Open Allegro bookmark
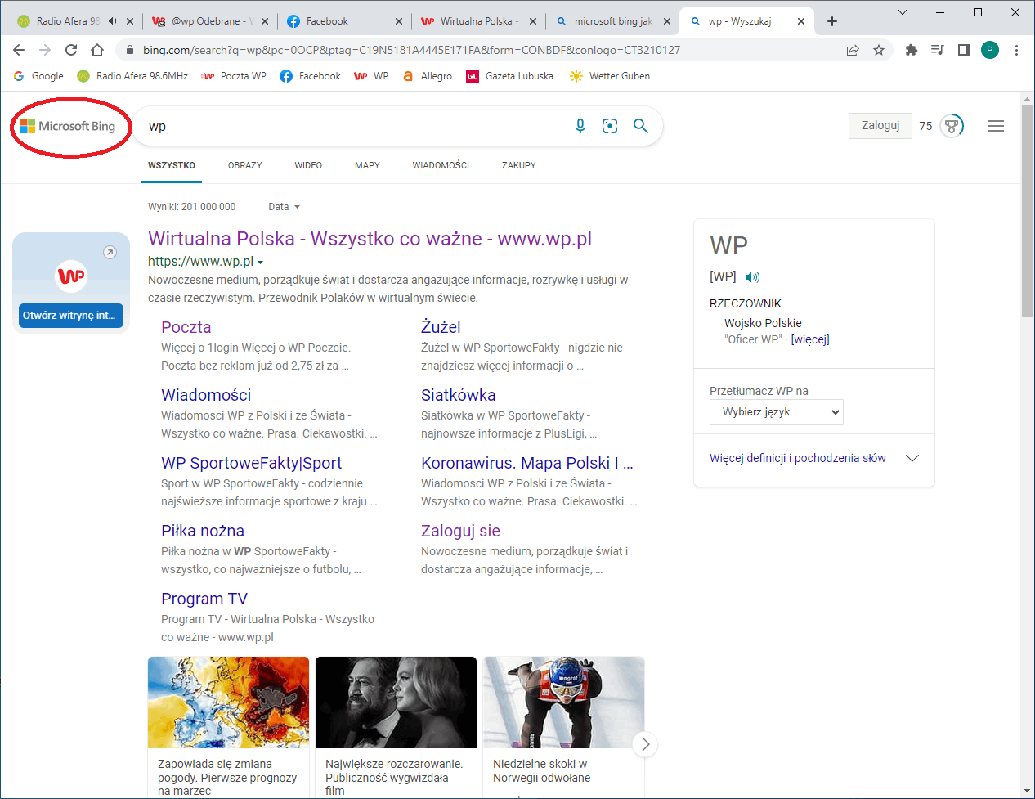Viewport: 1035px width, 799px height. point(427,76)
